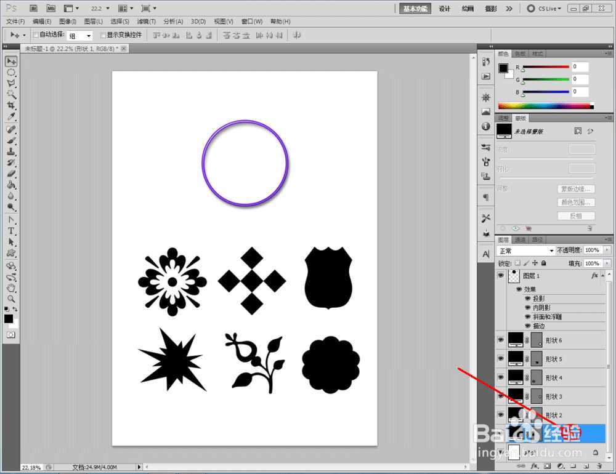
Task: Select the Zoom tool in the toolbox
Action: pos(11,299)
